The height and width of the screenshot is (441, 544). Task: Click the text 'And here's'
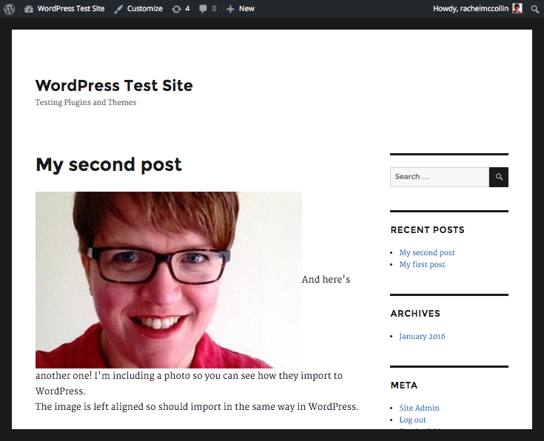[326, 279]
